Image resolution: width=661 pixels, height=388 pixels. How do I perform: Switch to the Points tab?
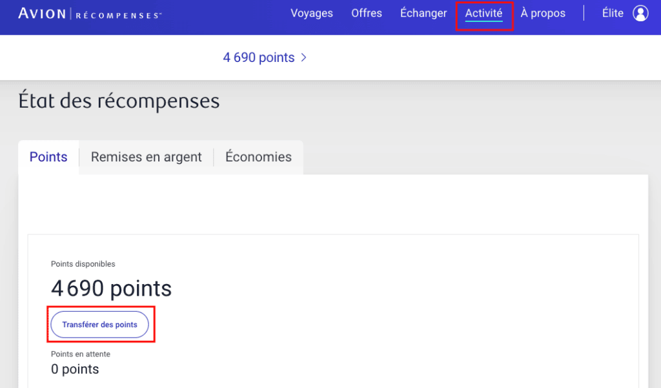point(48,157)
